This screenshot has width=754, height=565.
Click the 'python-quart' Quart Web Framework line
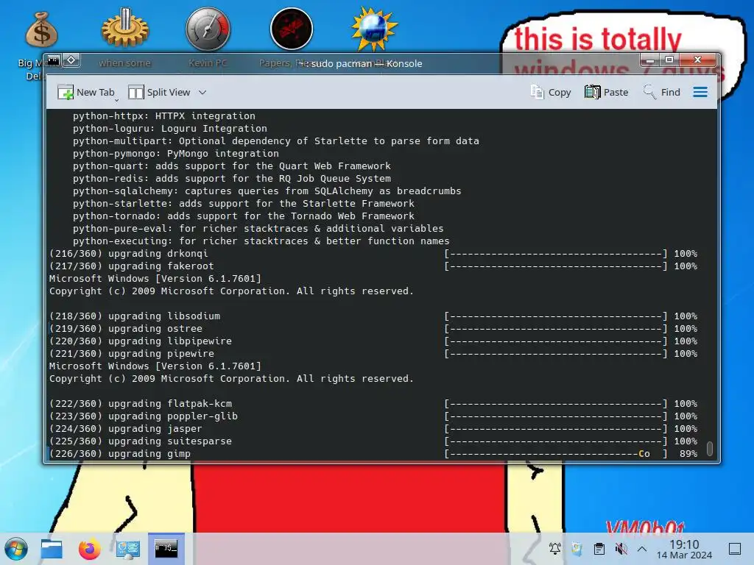click(x=232, y=166)
